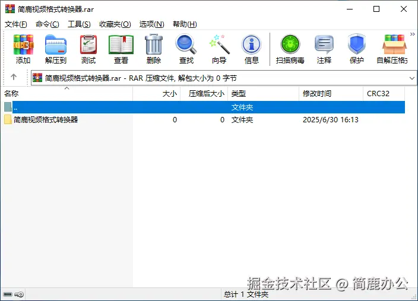
Task: Select the '..' parent directory row
Action: click(204, 107)
